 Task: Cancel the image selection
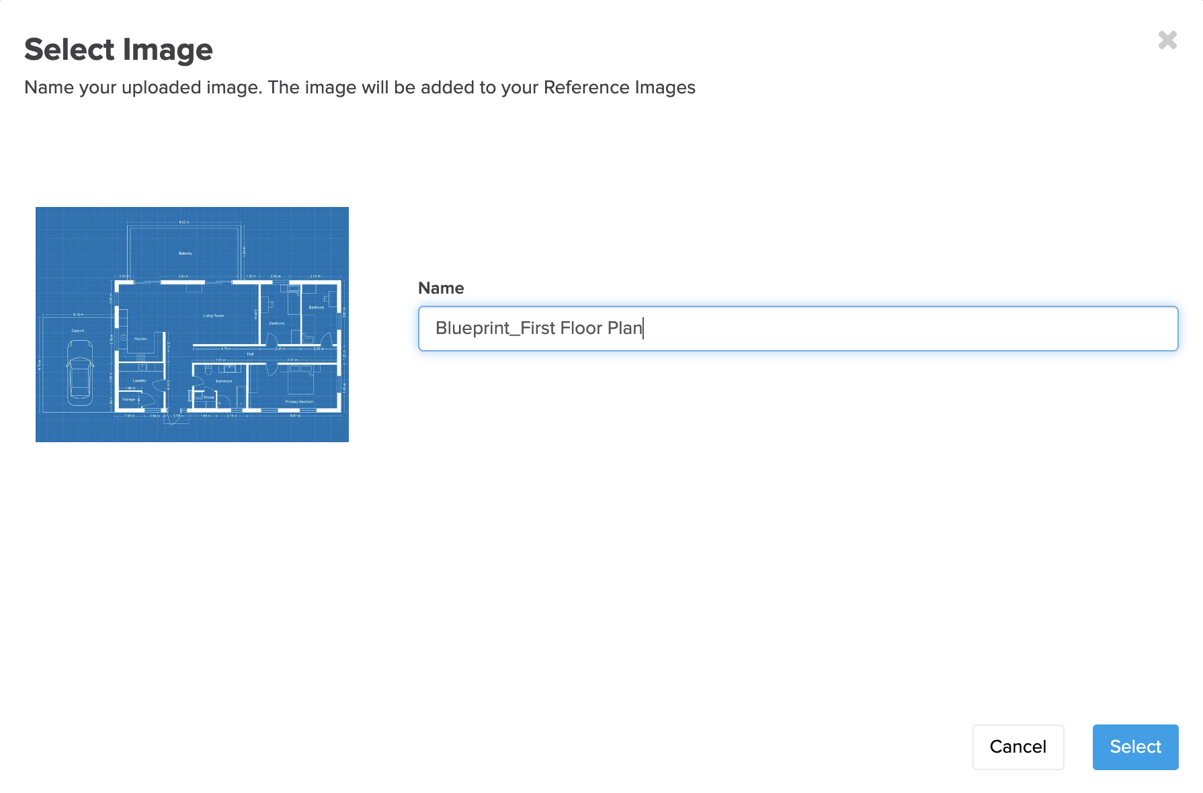pos(1018,747)
